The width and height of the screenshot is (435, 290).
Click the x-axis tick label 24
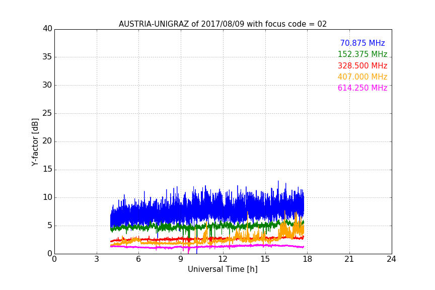point(391,259)
